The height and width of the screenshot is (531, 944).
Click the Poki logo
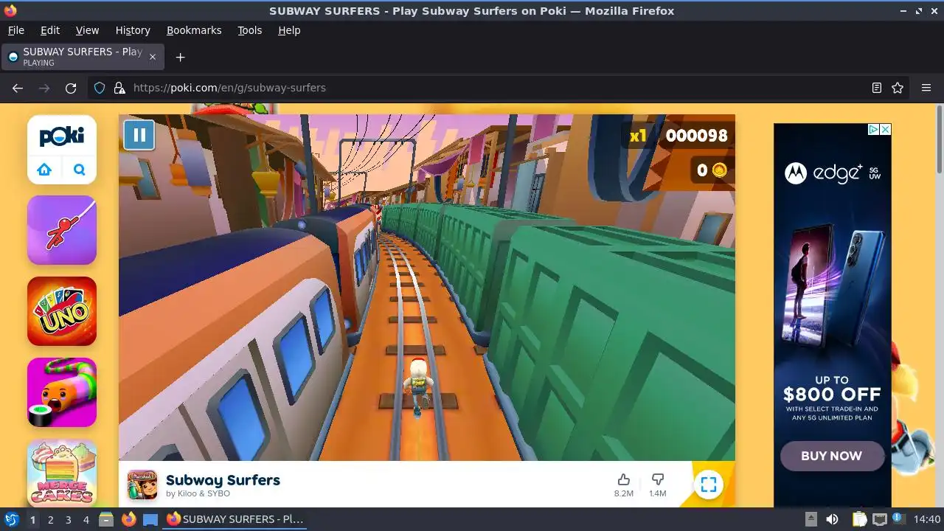point(62,136)
